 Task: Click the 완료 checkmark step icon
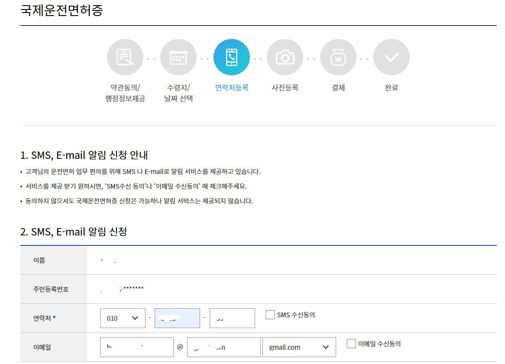click(x=392, y=57)
